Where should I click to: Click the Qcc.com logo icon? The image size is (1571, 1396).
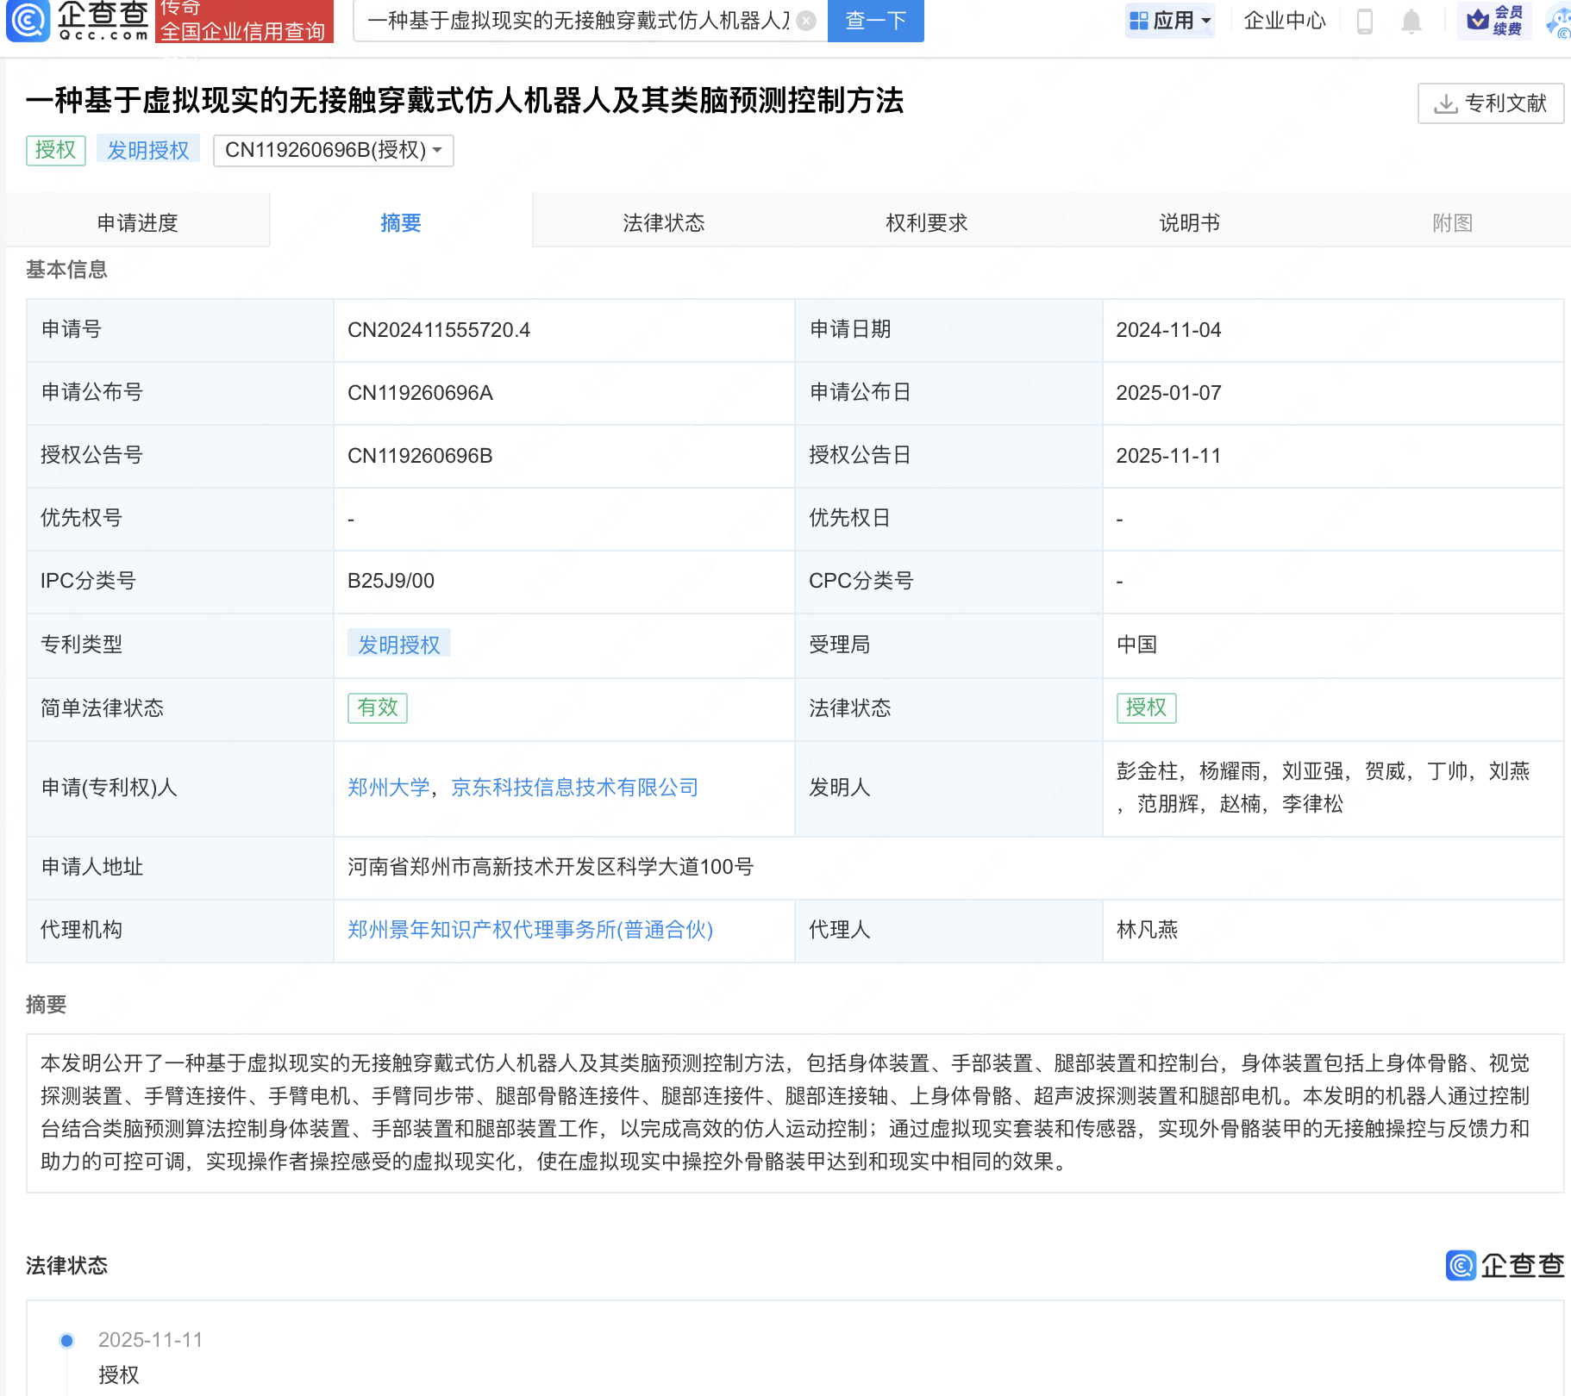(28, 21)
